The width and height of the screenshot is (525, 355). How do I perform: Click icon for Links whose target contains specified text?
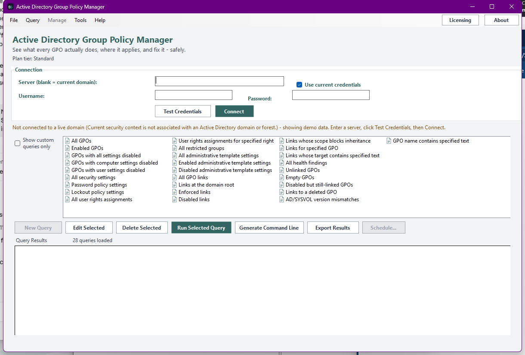tap(281, 156)
